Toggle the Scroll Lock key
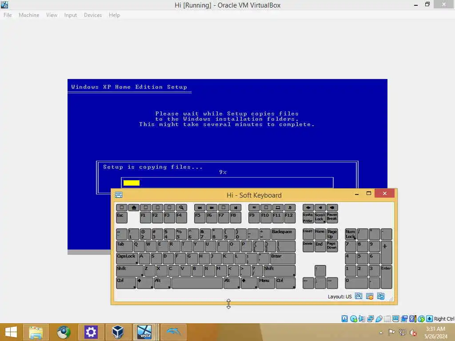The image size is (455, 341). pyautogui.click(x=320, y=218)
